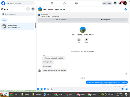130x97 pixels.
Task: Click the ENG language indicator
Action: pyautogui.click(x=113, y=94)
